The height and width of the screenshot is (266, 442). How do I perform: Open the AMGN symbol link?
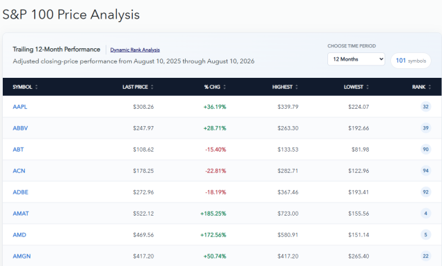[21, 256]
